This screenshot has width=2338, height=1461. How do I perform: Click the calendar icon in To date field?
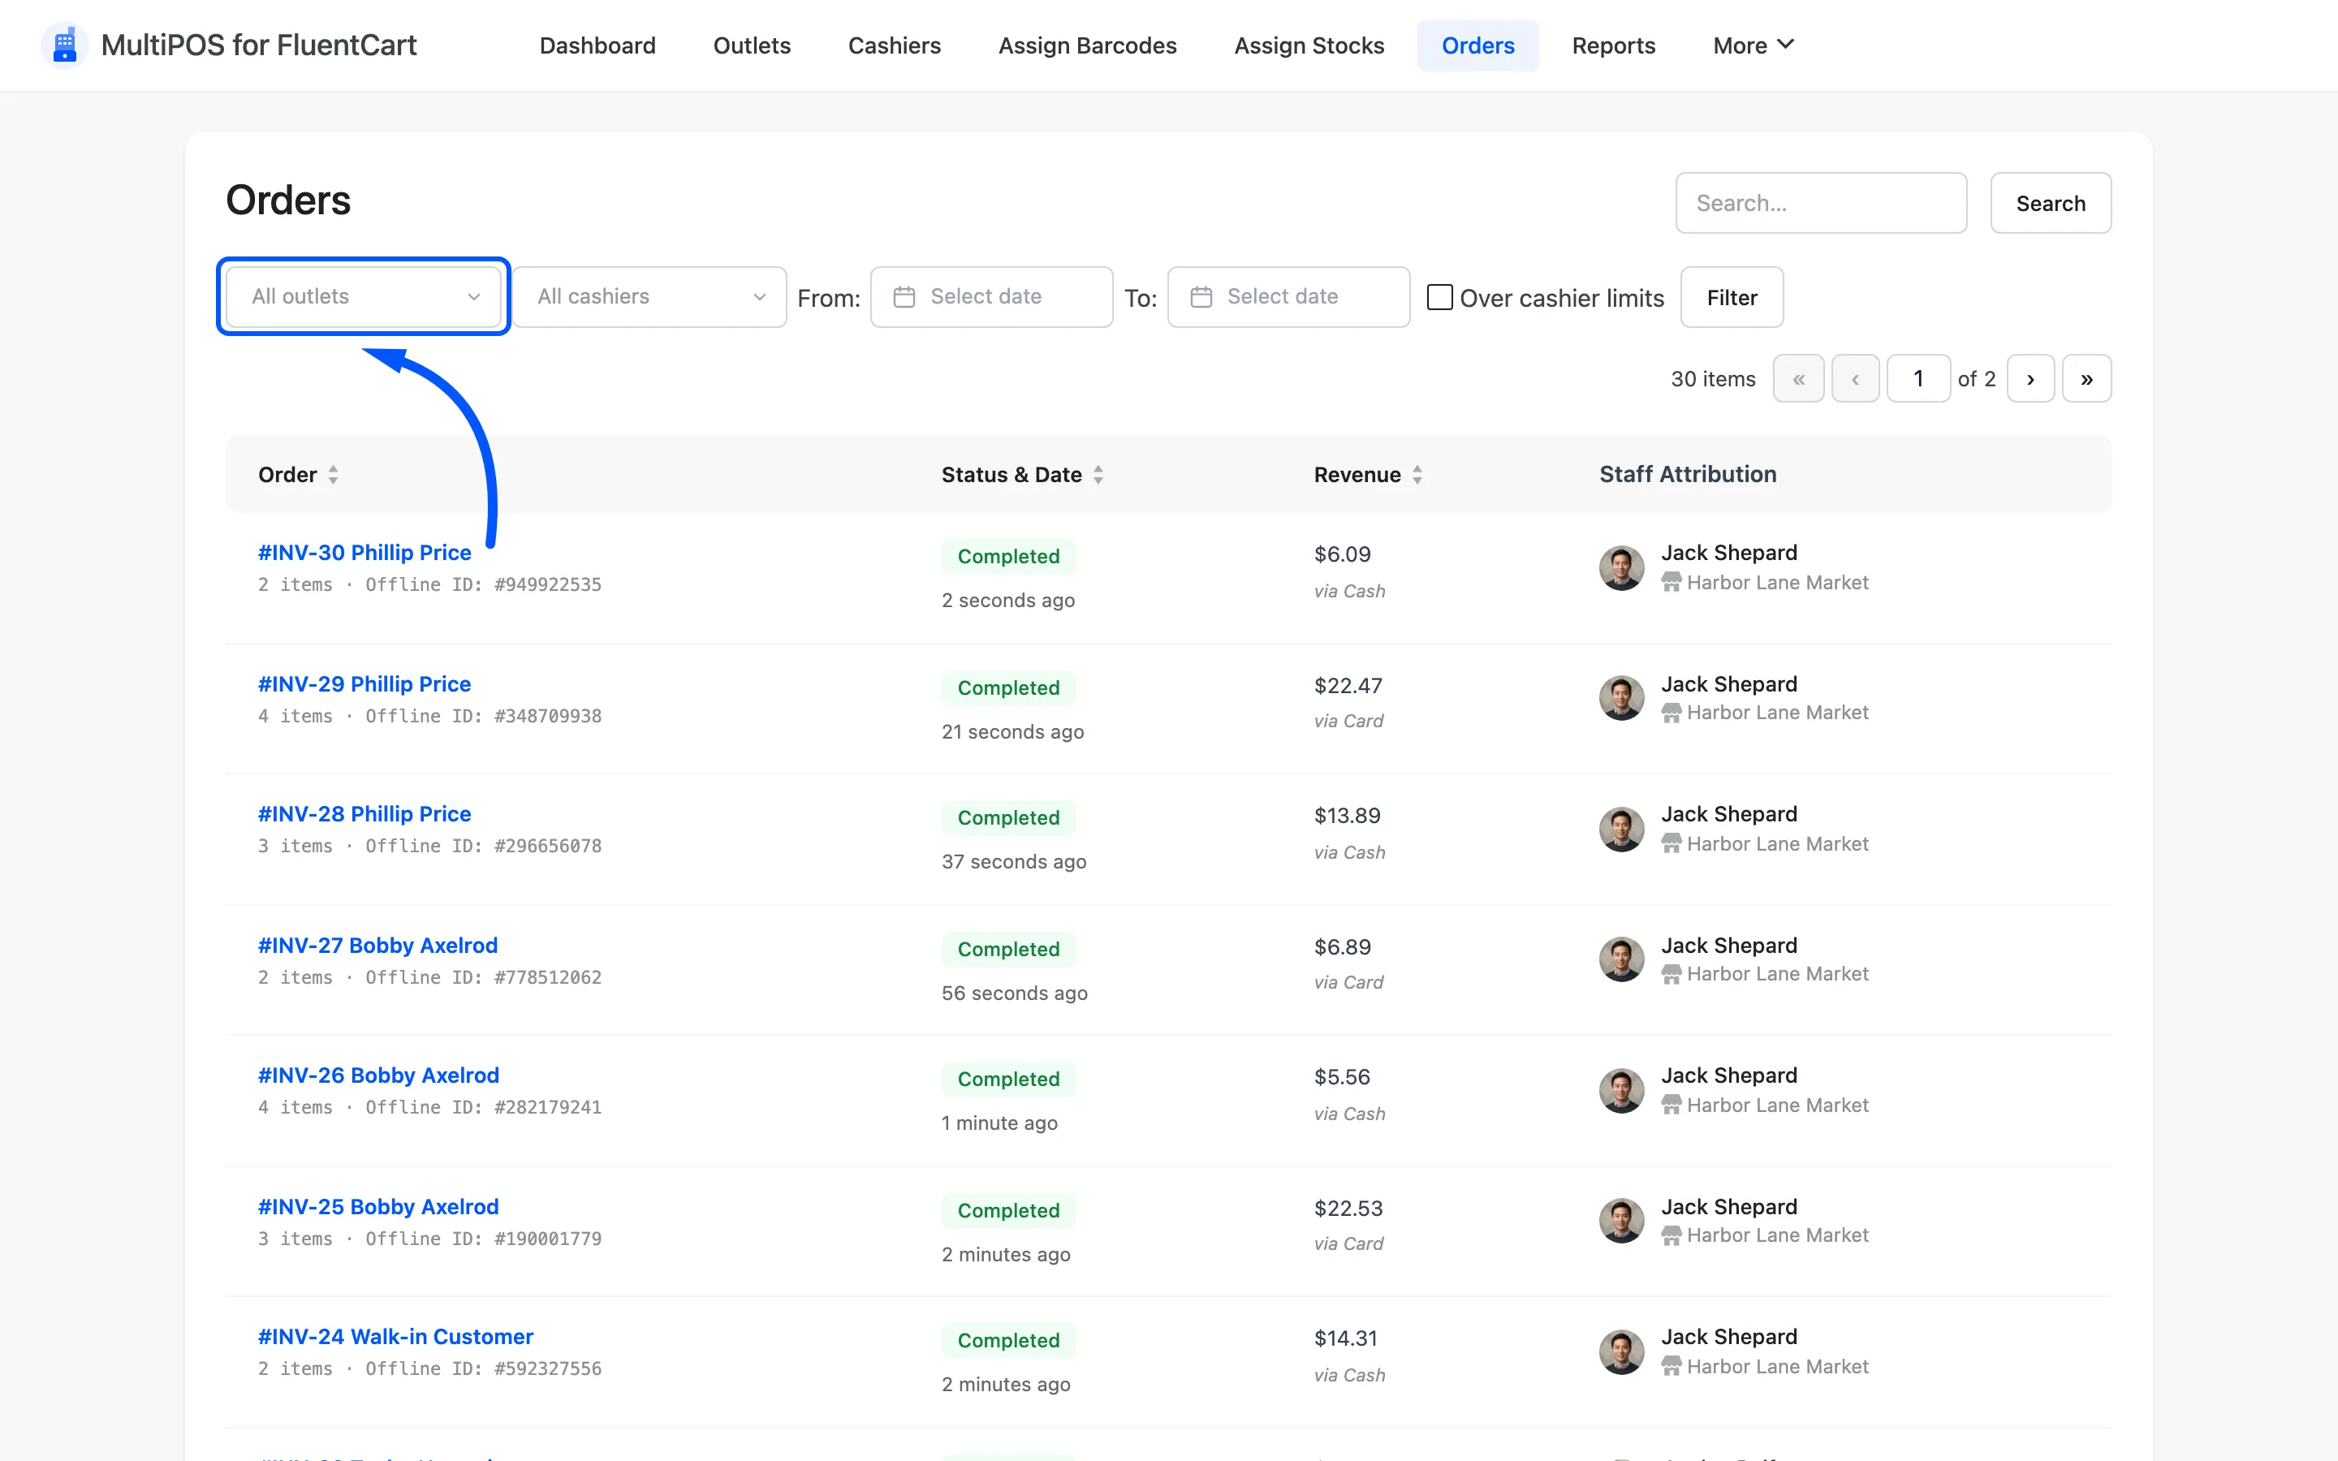[1201, 296]
